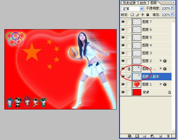Click the red 背景 layer thumbnail
The height and width of the screenshot is (140, 178).
[x=137, y=92]
